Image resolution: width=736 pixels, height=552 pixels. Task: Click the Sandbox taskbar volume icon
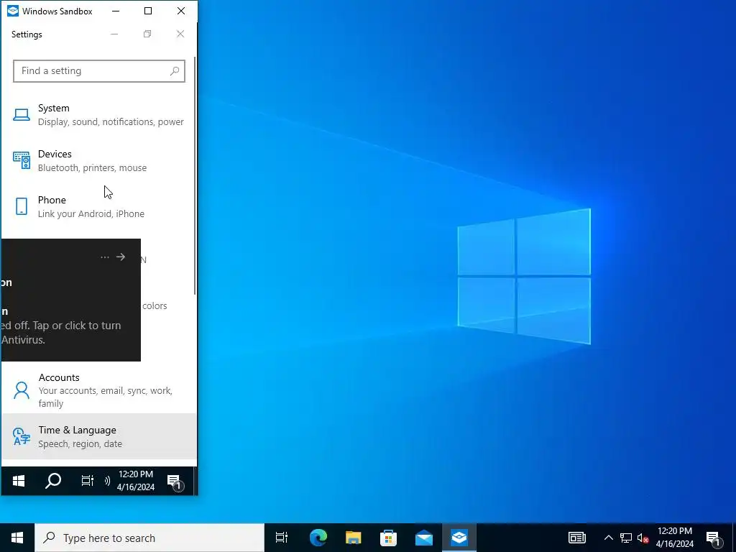(108, 481)
